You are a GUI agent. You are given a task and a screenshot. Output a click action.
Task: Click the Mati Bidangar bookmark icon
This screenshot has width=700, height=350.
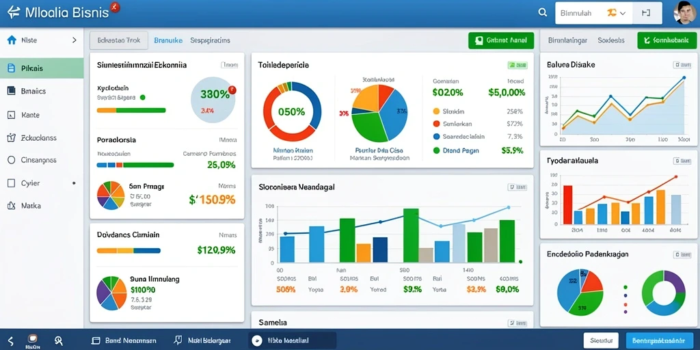point(178,340)
